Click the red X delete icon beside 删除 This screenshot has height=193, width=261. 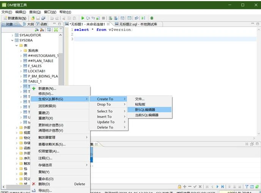coord(34,184)
